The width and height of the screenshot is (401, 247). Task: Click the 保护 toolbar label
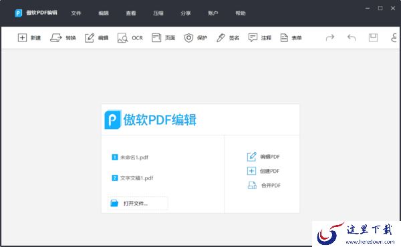point(202,38)
